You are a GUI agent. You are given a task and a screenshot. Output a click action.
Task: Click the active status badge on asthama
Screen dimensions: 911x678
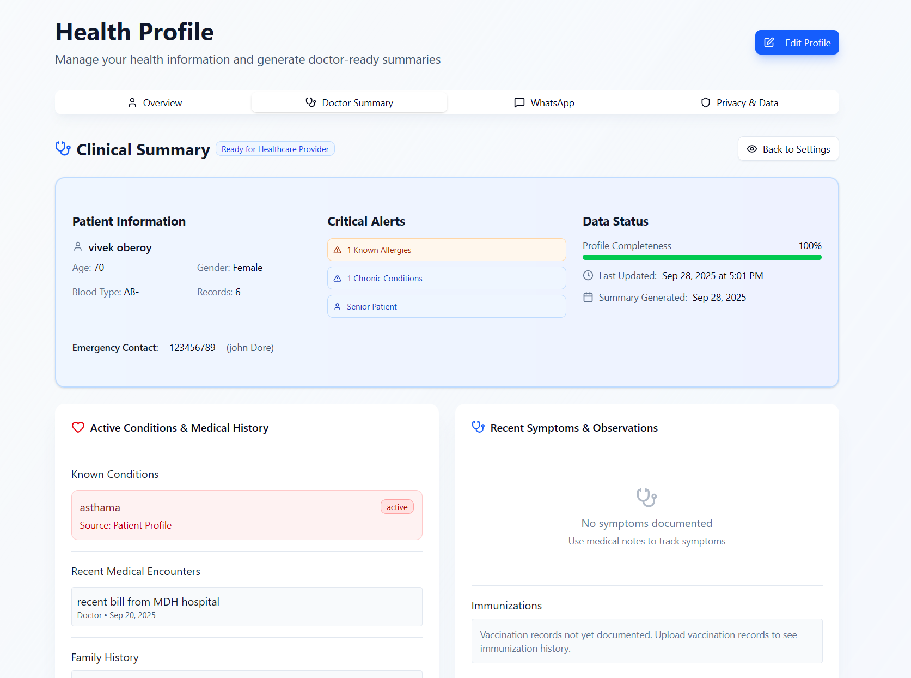click(397, 507)
